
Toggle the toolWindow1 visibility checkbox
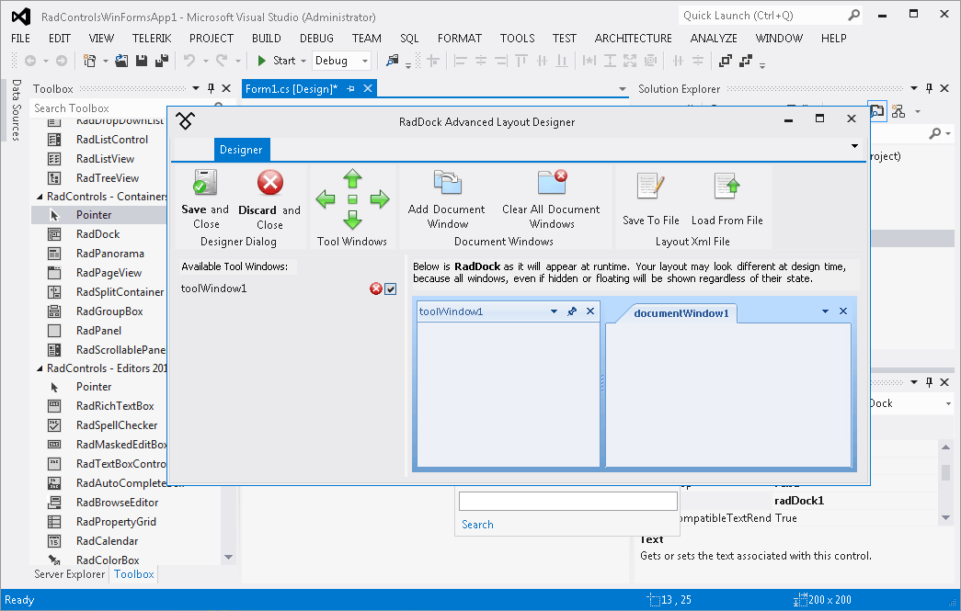(391, 289)
